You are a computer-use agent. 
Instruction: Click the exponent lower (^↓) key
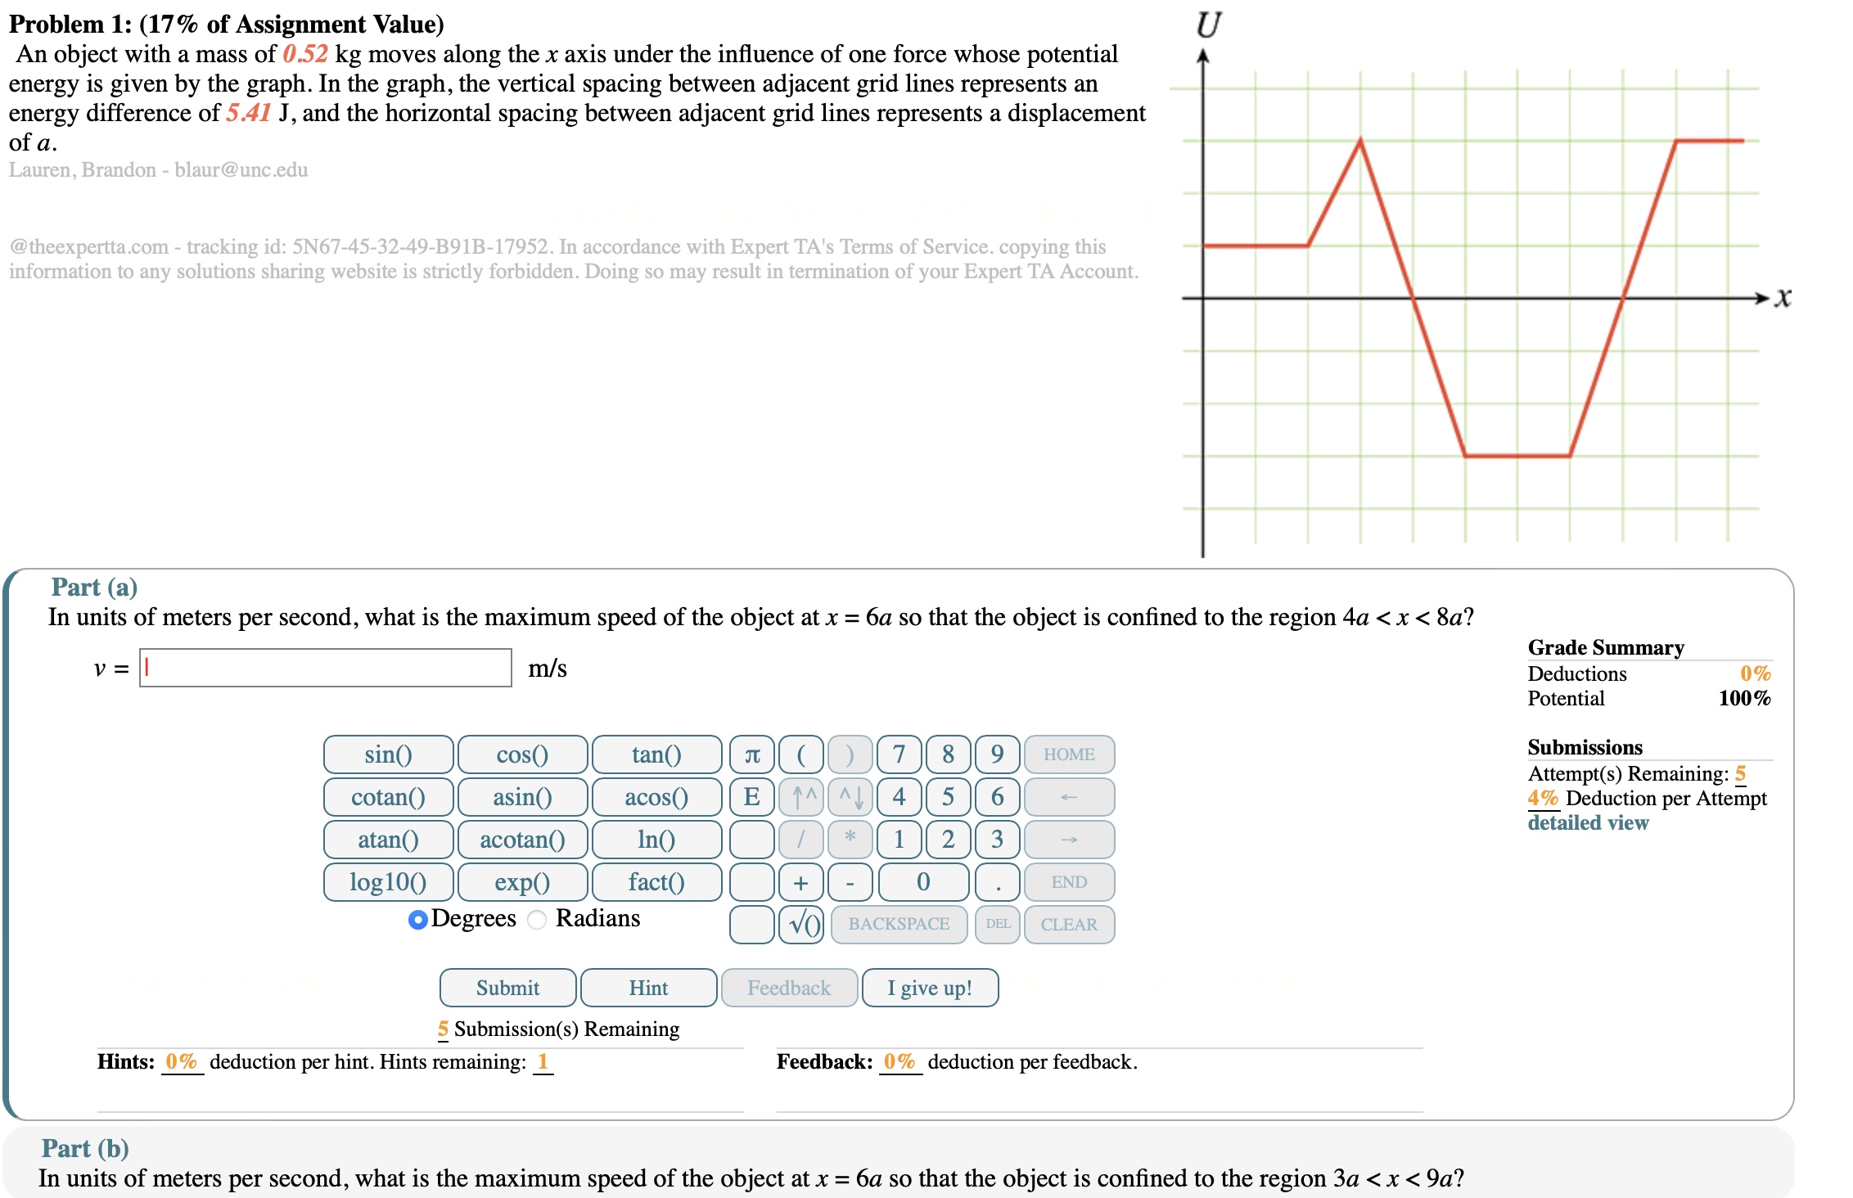point(850,797)
